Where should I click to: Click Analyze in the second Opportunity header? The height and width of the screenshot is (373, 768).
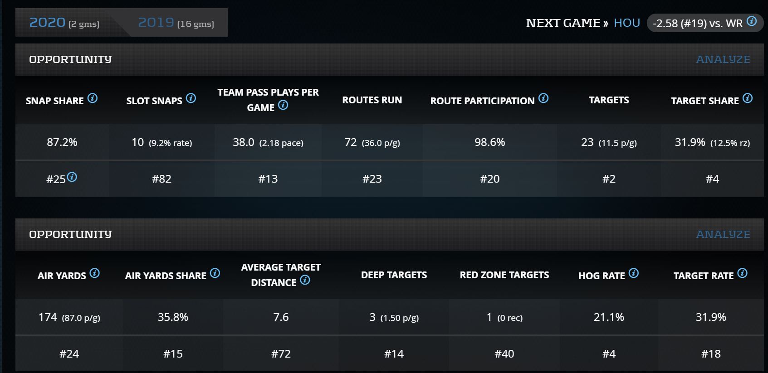point(723,234)
